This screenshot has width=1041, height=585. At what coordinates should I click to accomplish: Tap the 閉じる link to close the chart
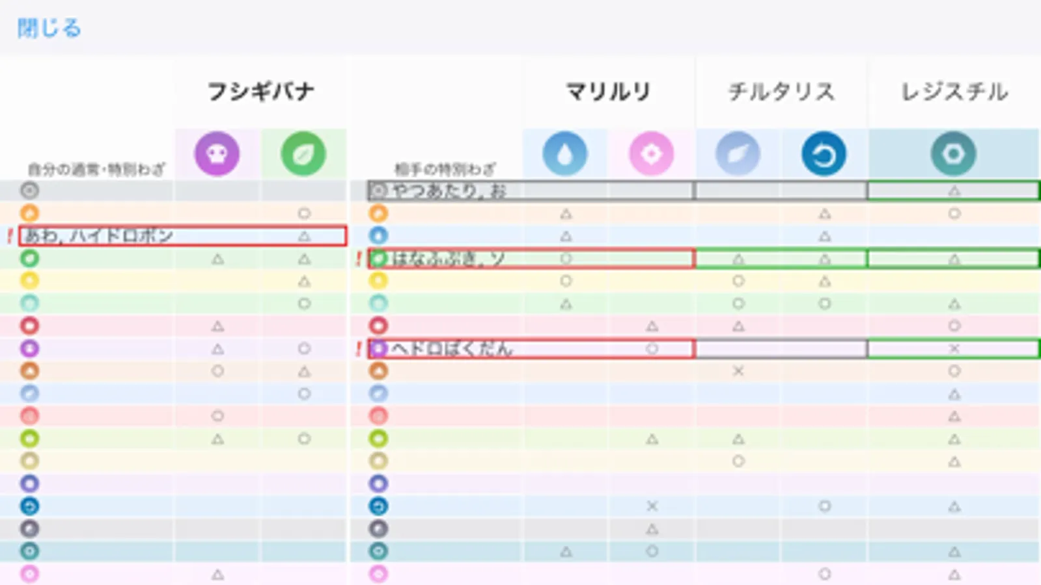[x=49, y=28]
